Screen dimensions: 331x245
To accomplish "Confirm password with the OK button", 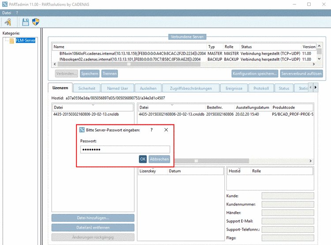I will 143,159.
